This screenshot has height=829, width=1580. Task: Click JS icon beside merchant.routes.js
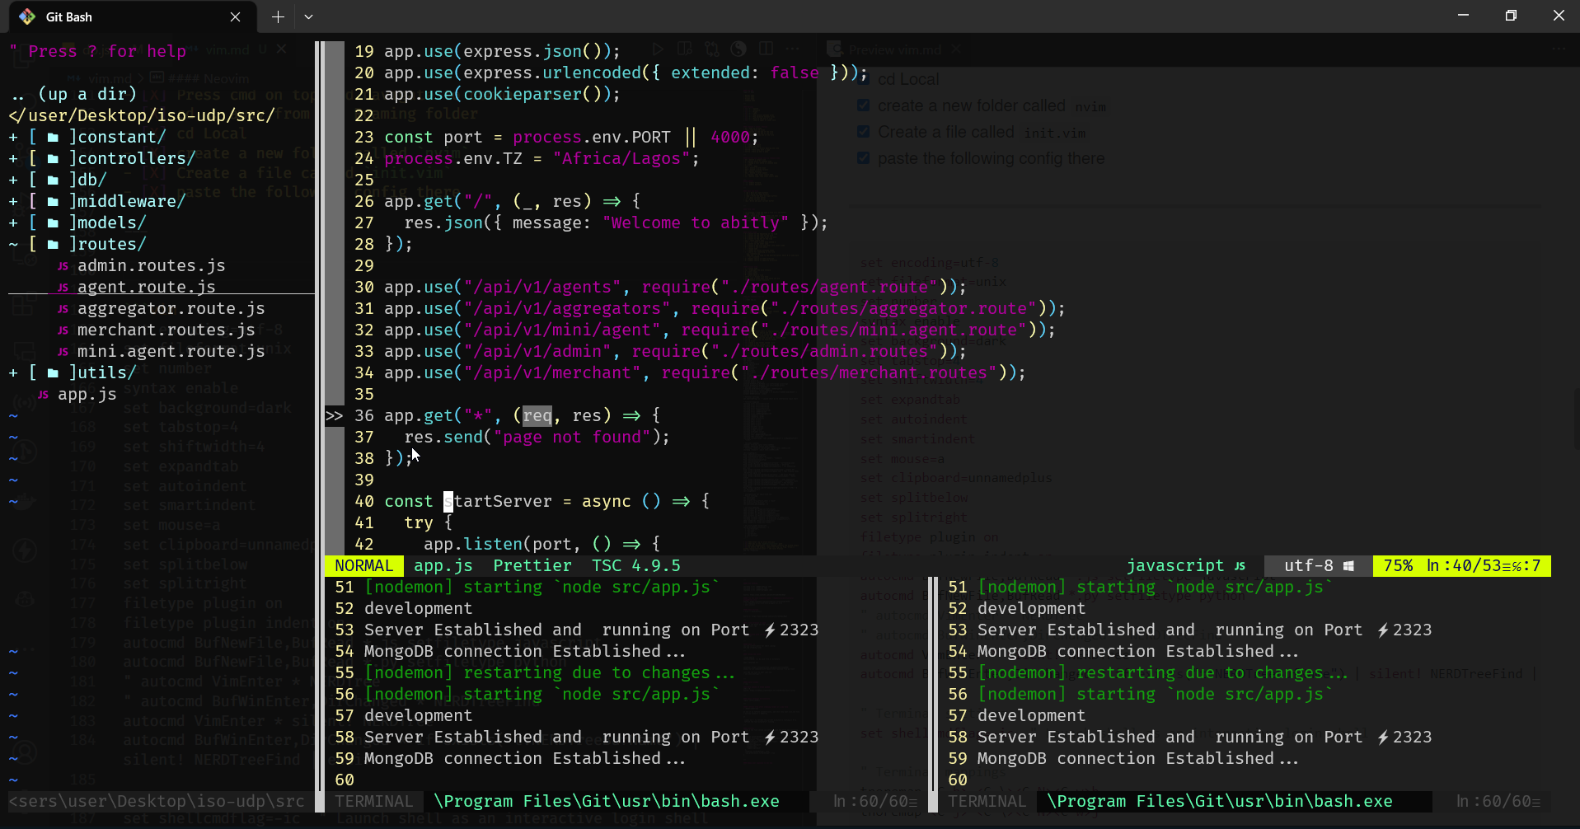pos(63,330)
